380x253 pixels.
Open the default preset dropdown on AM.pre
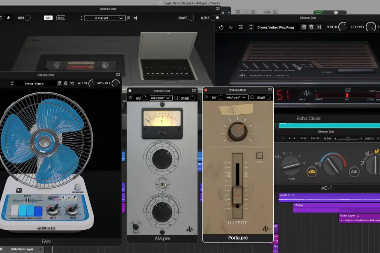[x=161, y=97]
